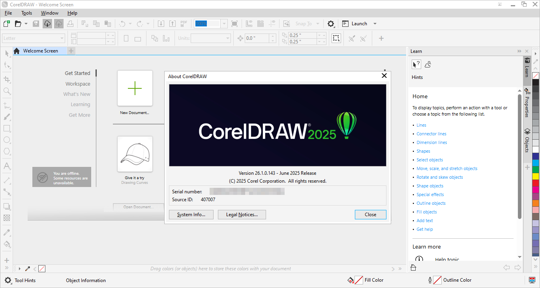Open the Launch dropdown
Image resolution: width=540 pixels, height=288 pixels.
[x=374, y=23]
